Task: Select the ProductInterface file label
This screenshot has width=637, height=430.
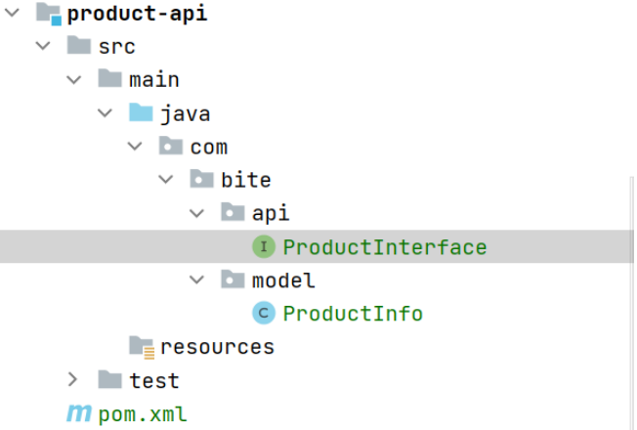Action: tap(385, 246)
